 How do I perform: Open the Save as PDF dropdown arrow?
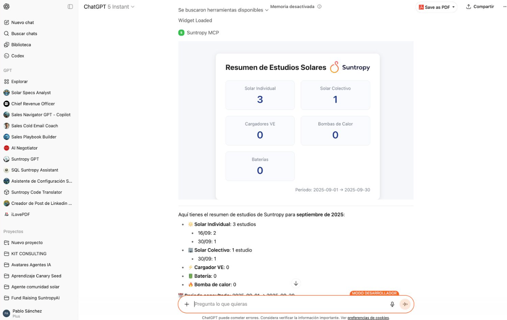click(453, 6)
